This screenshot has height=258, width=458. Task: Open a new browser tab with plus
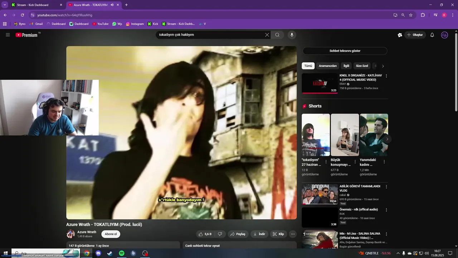coord(126,5)
